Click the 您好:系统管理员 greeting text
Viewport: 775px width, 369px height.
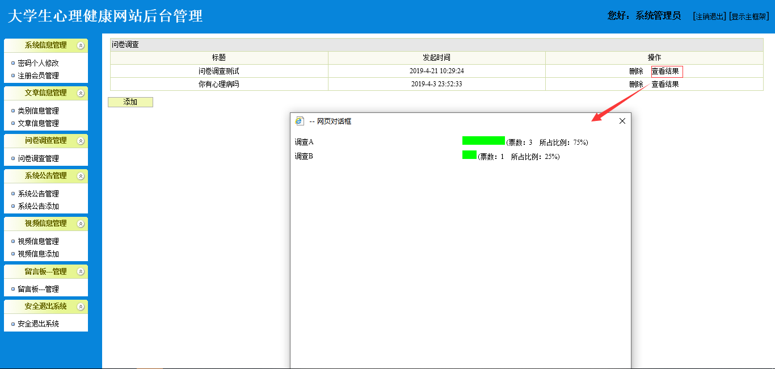(644, 16)
